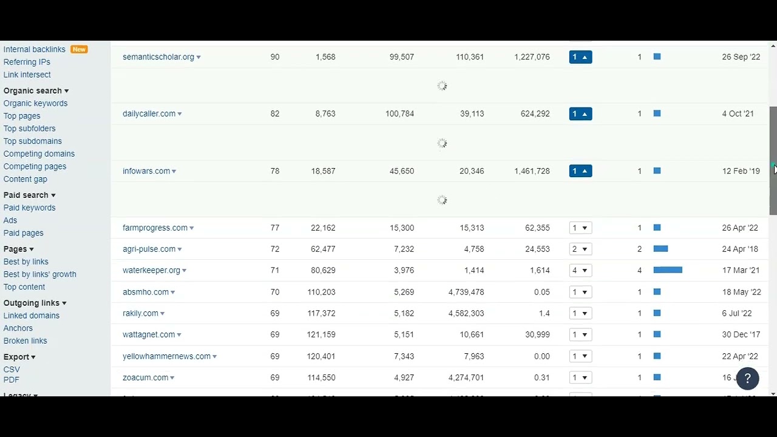The image size is (777, 437).
Task: Click the semanticscholar.org domain link
Action: [x=158, y=57]
